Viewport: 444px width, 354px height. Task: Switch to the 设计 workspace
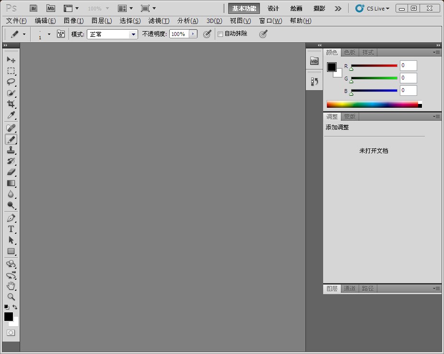point(273,9)
